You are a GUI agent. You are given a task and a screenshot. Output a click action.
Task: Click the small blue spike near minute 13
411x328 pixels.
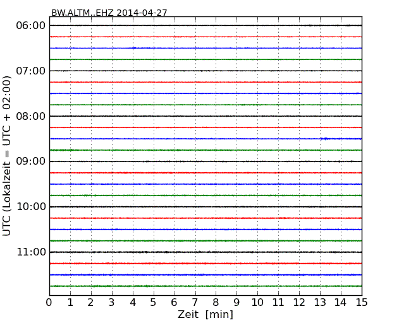pos(325,139)
